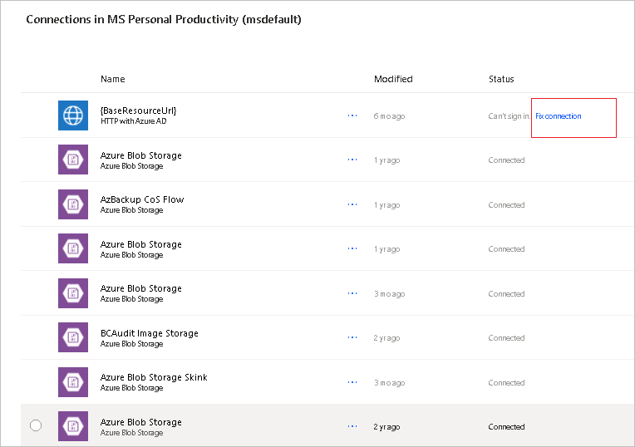The height and width of the screenshot is (447, 635).
Task: Open more options for AzBackup CoS Flow
Action: (352, 204)
